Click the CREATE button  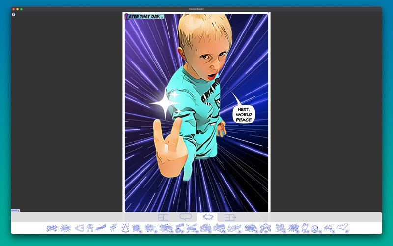click(15, 211)
